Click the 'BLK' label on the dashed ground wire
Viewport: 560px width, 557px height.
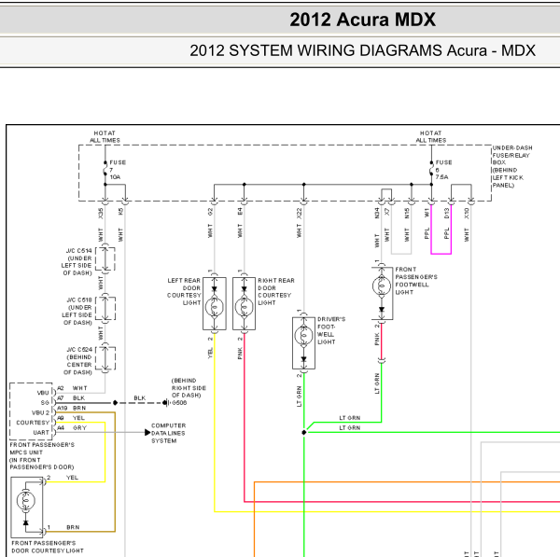[140, 398]
